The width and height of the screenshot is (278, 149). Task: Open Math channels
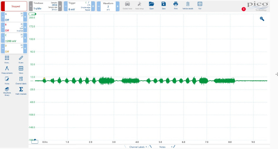(x=21, y=90)
